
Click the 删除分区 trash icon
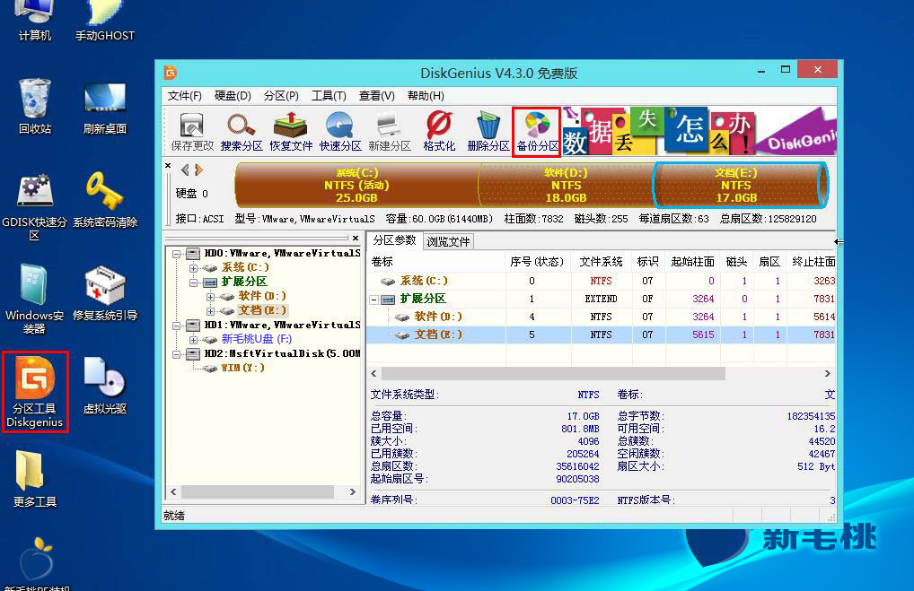coord(488,132)
